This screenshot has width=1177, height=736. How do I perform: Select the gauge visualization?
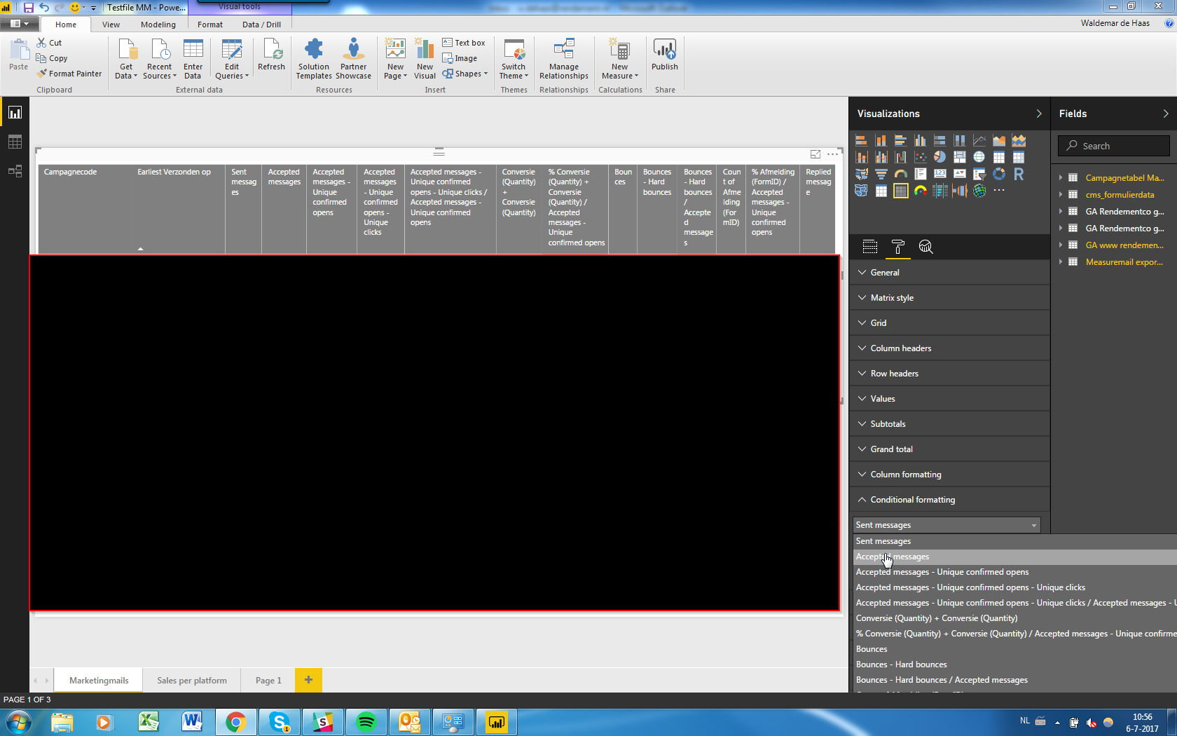[x=900, y=174]
